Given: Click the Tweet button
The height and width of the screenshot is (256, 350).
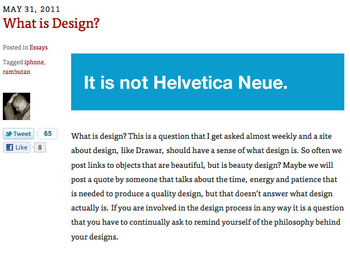Looking at the screenshot, I should (x=19, y=134).
